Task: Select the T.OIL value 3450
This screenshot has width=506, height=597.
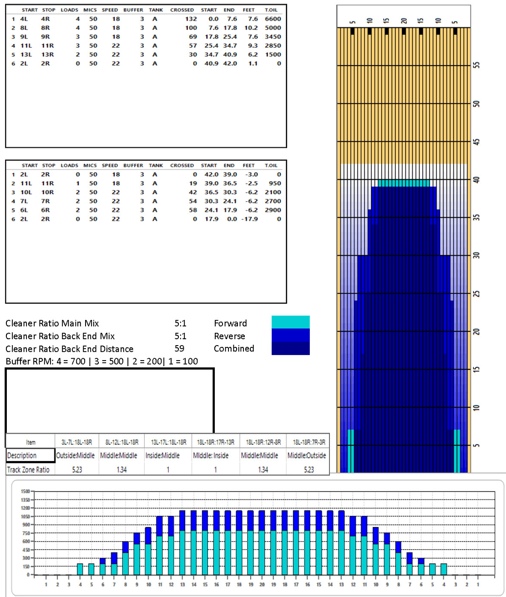Action: tap(273, 37)
